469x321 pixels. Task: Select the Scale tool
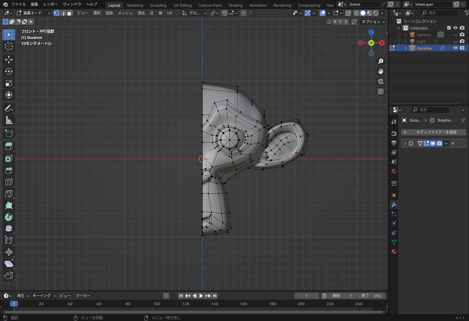[8, 83]
